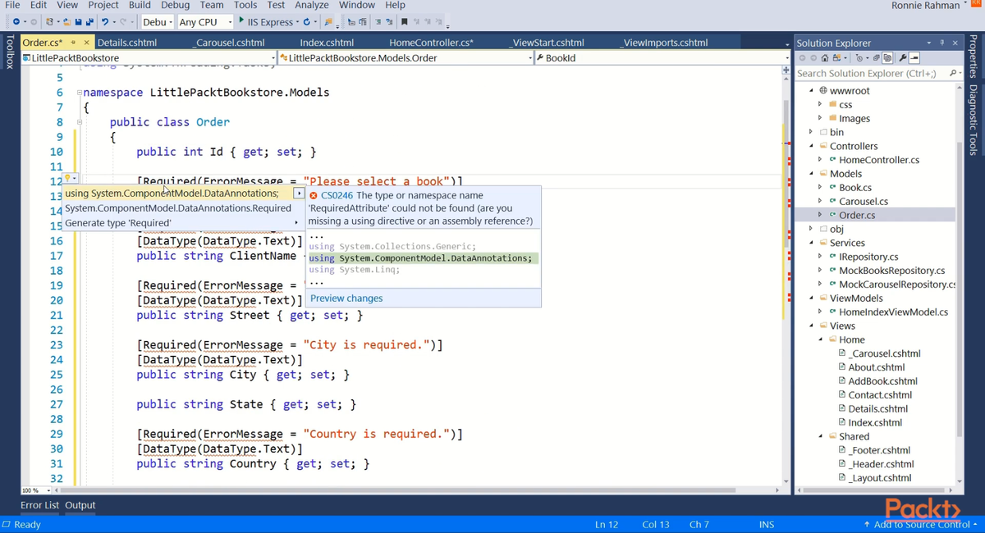Click the search magnifier in Solution Explorer

pos(953,73)
